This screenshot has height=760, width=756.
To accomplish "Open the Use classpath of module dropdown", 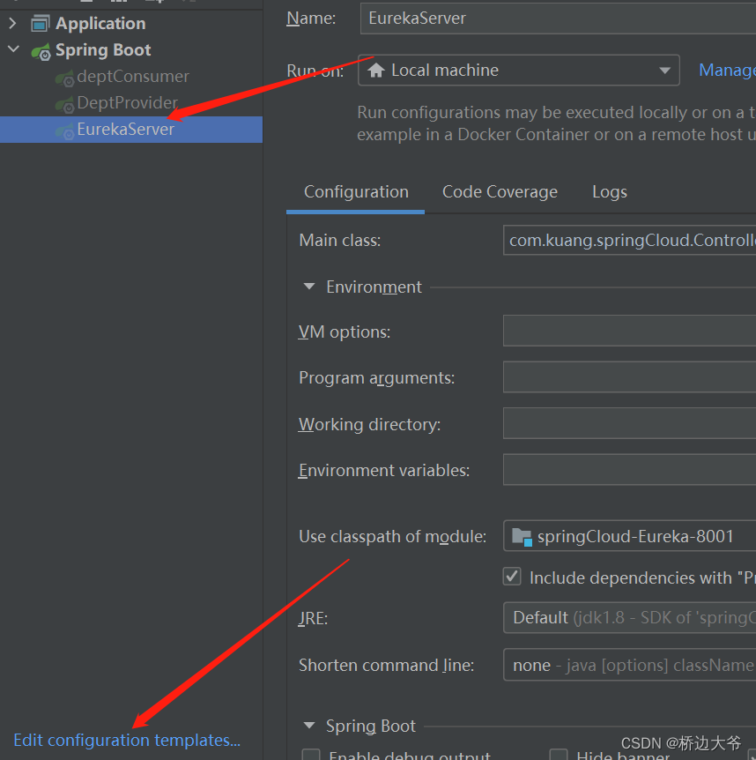I will coord(630,535).
